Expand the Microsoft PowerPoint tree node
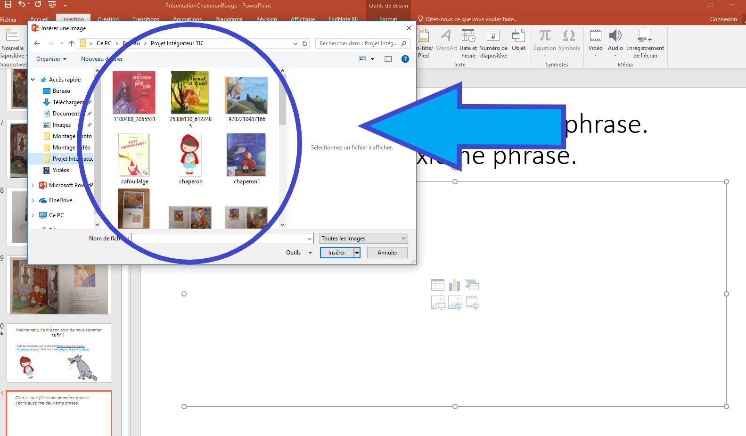Viewport: 746px width, 436px height. coord(33,185)
